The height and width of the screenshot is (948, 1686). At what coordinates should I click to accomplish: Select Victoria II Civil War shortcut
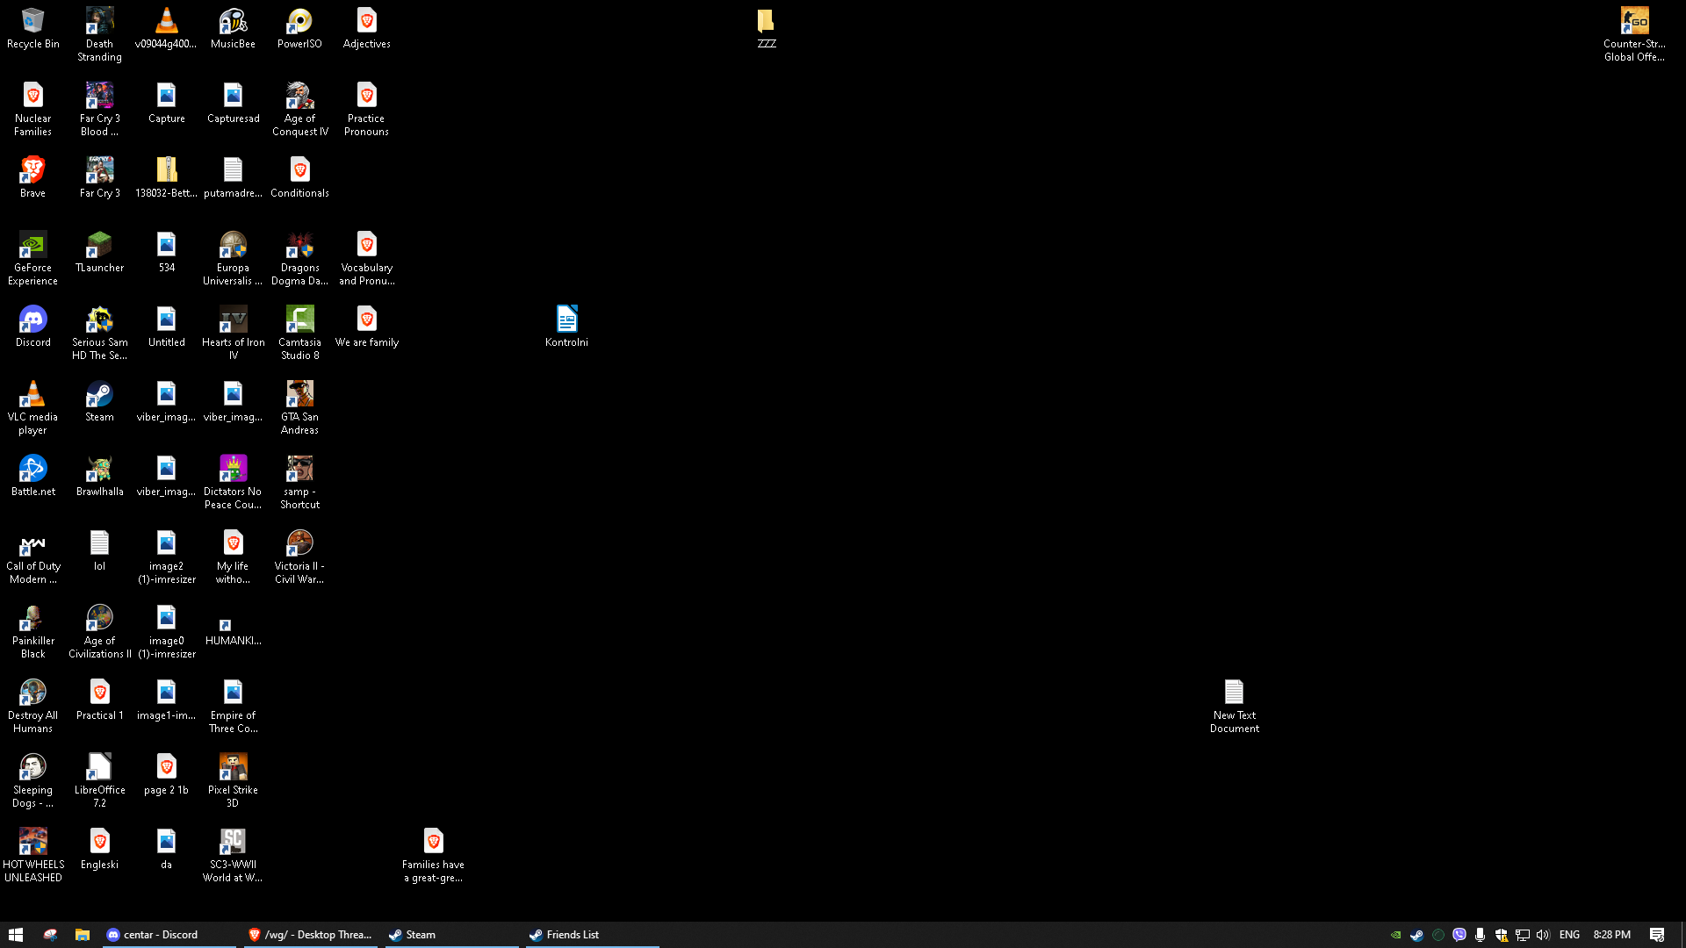(299, 557)
